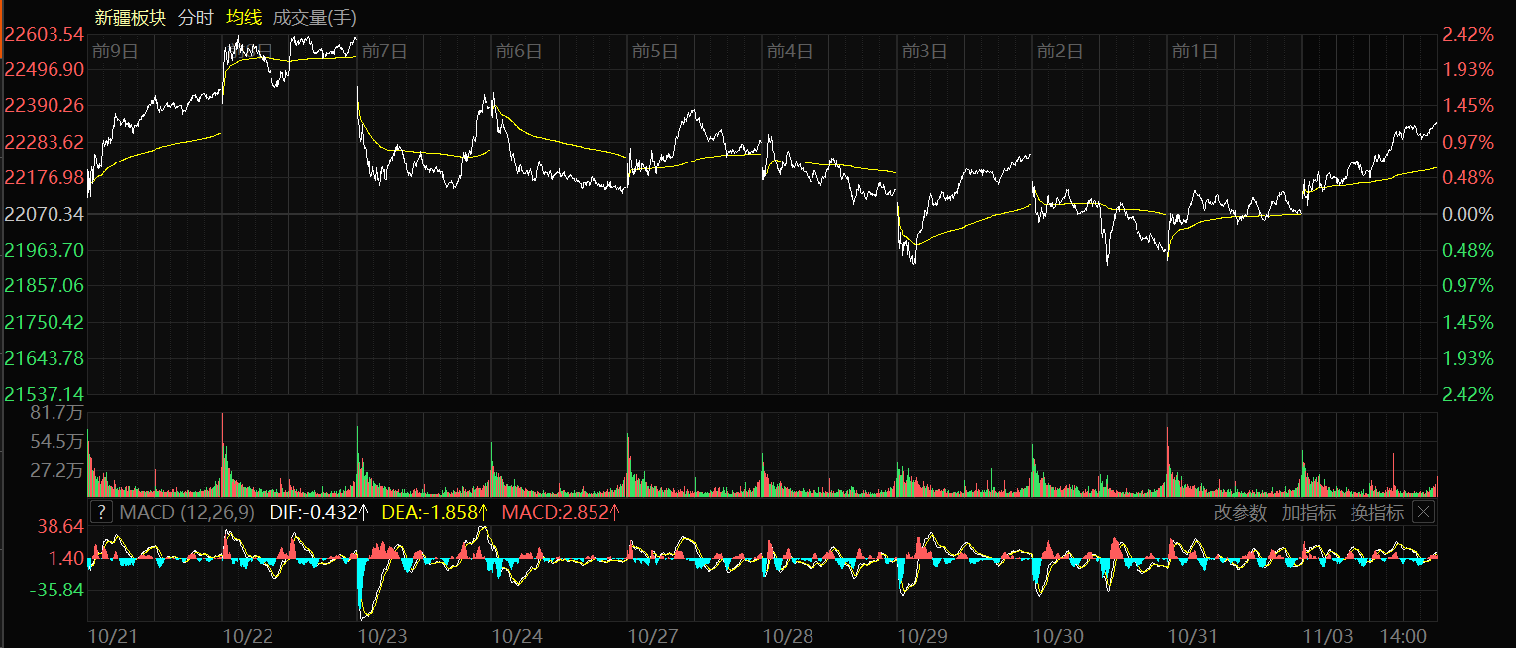Image resolution: width=1516 pixels, height=648 pixels.
Task: Click 加指标 to add an indicator
Action: coord(1308,512)
